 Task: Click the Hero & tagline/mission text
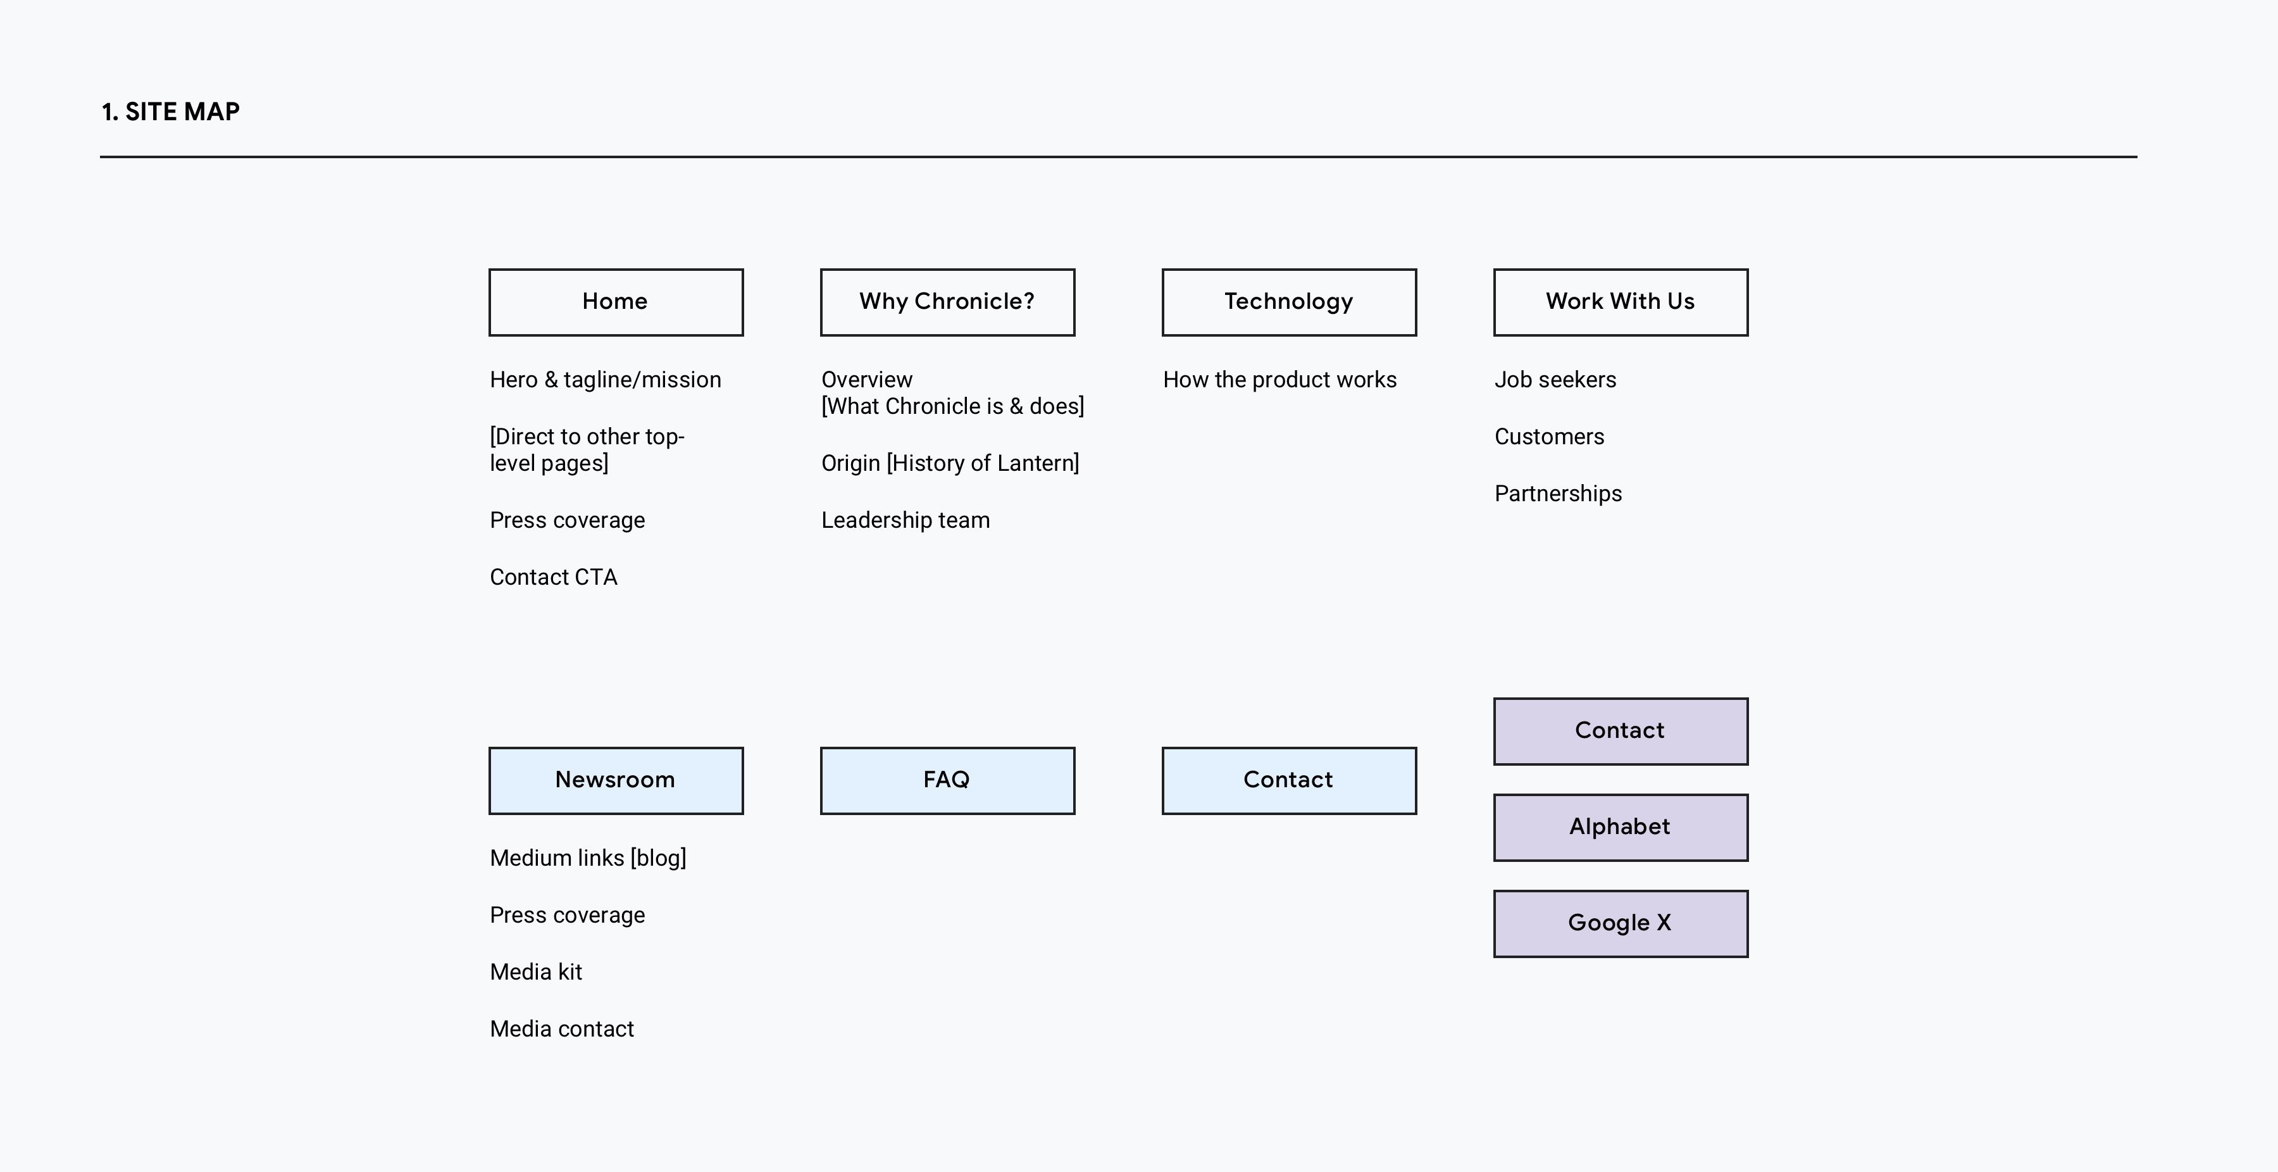605,380
